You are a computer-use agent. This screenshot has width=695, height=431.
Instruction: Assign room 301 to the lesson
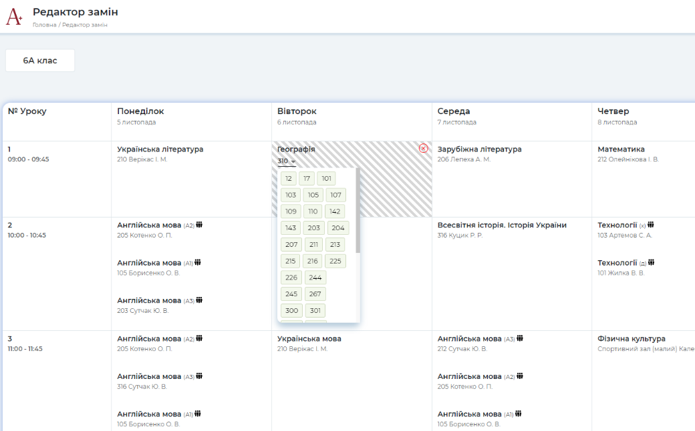click(315, 311)
